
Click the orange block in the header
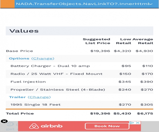[7, 4]
